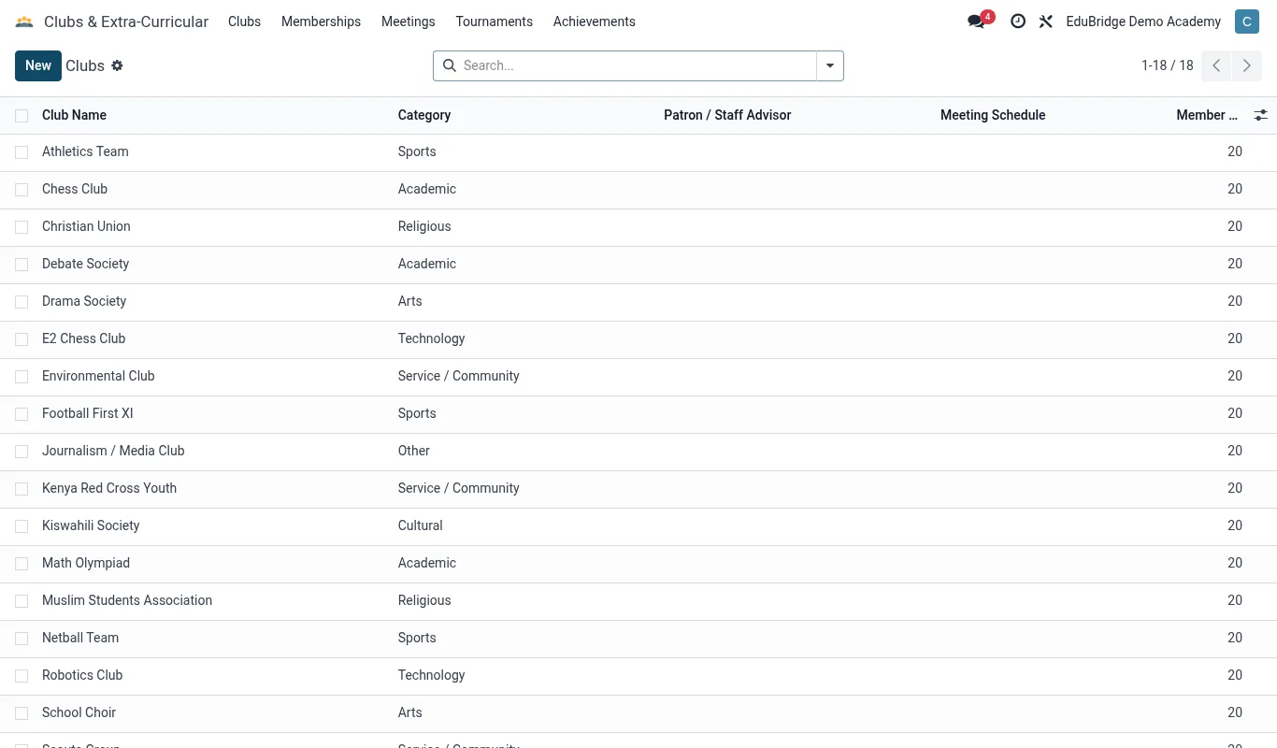Open the Tournaments menu
1277x748 pixels.
(495, 22)
